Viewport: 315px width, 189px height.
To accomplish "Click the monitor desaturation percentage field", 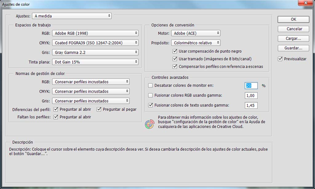I will click(251, 86).
